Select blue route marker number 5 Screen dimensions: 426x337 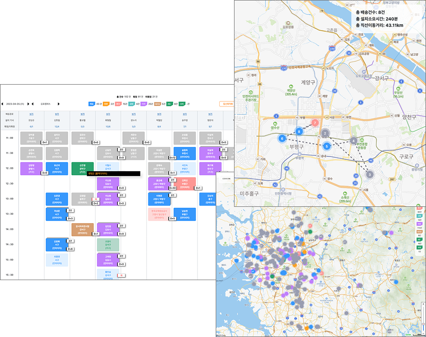327,146
